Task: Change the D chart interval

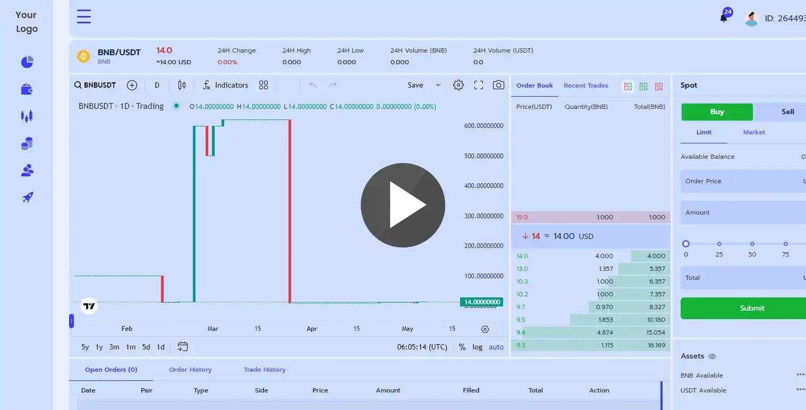Action: pyautogui.click(x=157, y=85)
